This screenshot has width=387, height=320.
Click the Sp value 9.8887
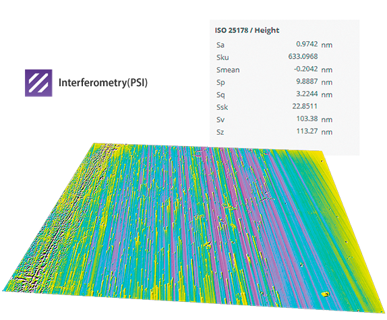point(307,82)
